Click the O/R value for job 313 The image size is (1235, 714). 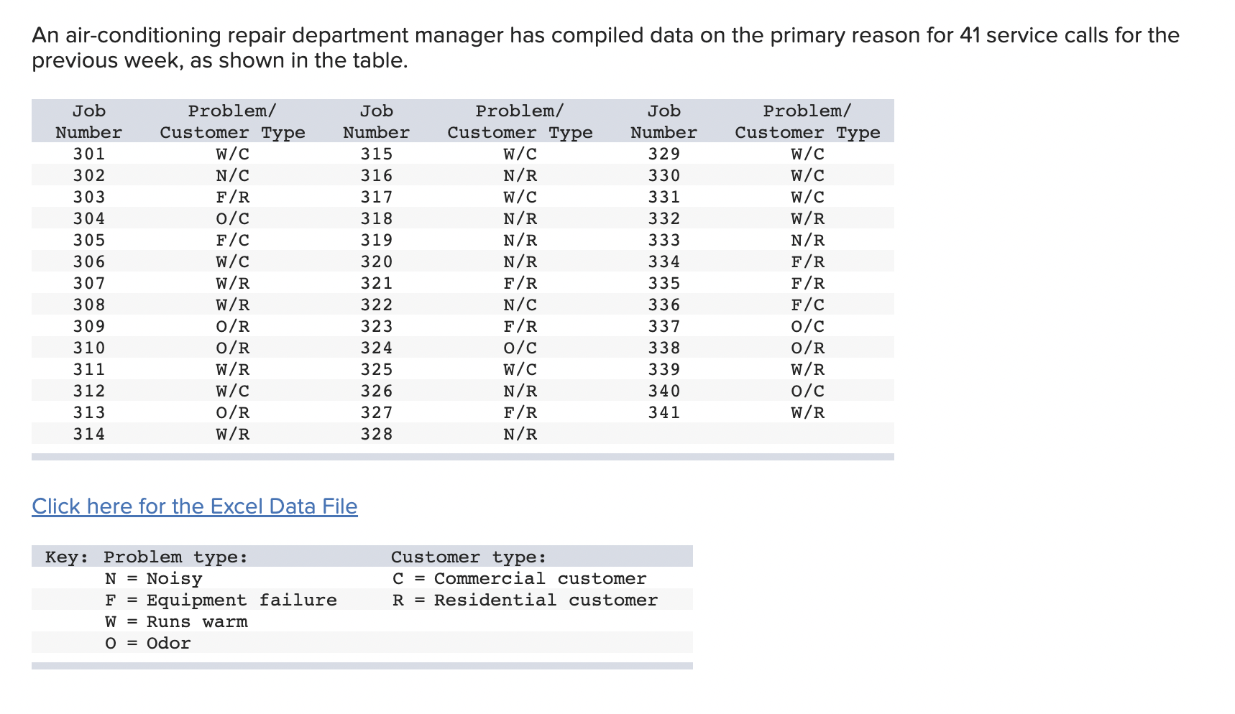(233, 412)
